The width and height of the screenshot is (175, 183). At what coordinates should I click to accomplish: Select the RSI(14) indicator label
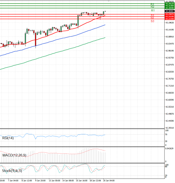(8, 138)
